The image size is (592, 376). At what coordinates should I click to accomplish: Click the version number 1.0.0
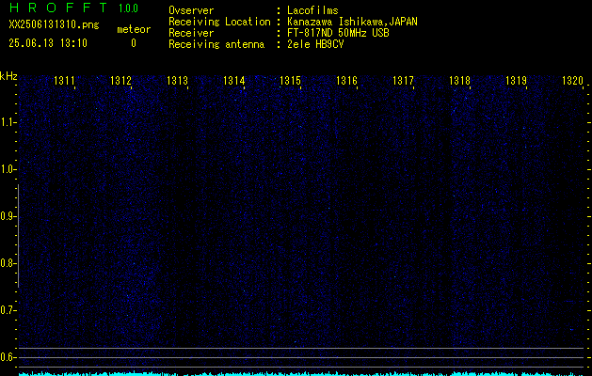point(128,8)
